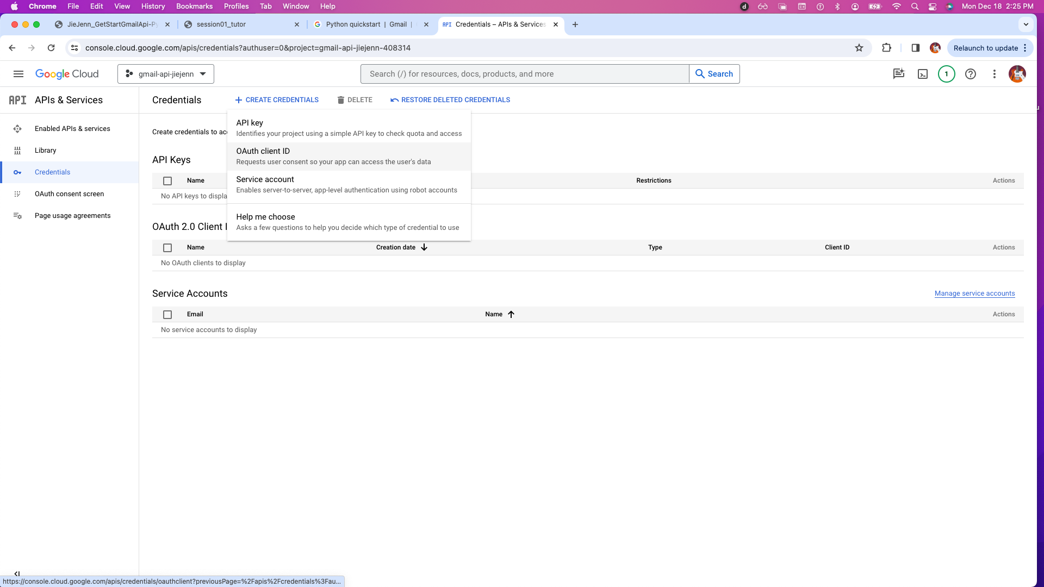Open macOS Control Center icon
Image resolution: width=1044 pixels, height=587 pixels.
pyautogui.click(x=933, y=7)
